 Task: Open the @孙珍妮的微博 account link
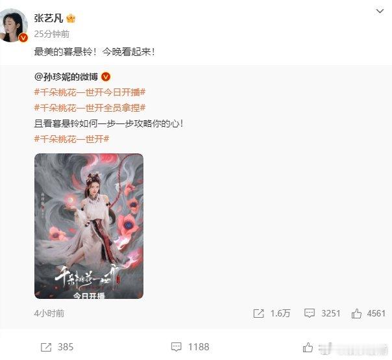pyautogui.click(x=66, y=77)
